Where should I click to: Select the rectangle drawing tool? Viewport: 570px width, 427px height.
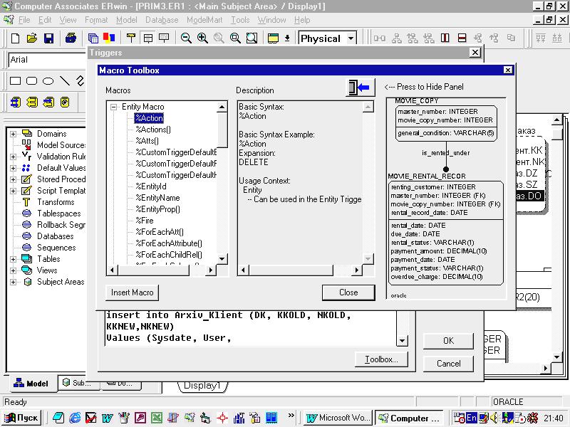coord(15,81)
